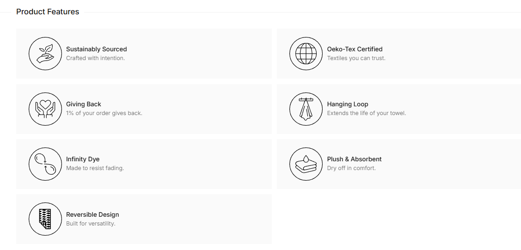Select "Extends the life of your towel." text
The image size is (521, 250).
pos(367,113)
